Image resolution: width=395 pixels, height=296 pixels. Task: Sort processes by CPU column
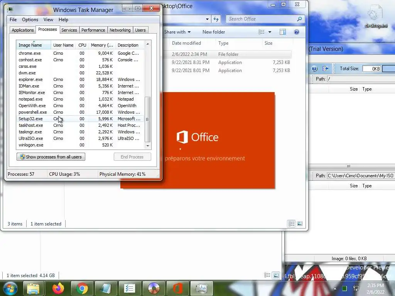click(x=82, y=45)
